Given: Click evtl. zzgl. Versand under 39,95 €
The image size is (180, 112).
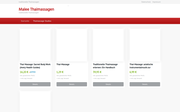Looking at the screenshot, I should pyautogui.click(x=99, y=78).
